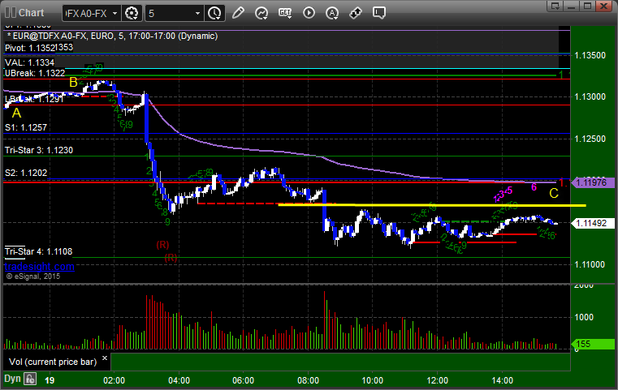This screenshot has height=390, width=618.
Task: Open the studies chart icon menu
Action: coord(261,13)
